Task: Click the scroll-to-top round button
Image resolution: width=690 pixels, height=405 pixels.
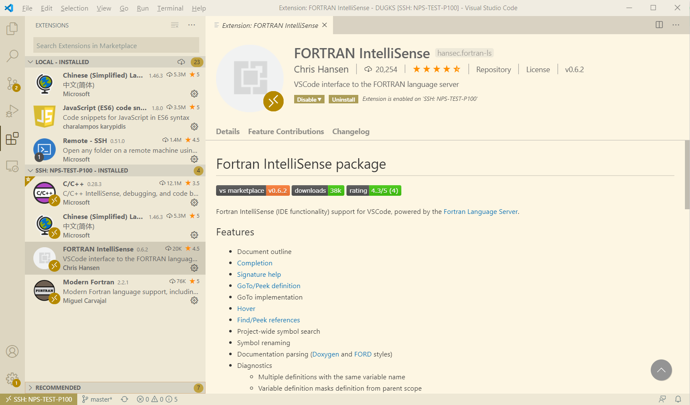Action: pos(661,370)
